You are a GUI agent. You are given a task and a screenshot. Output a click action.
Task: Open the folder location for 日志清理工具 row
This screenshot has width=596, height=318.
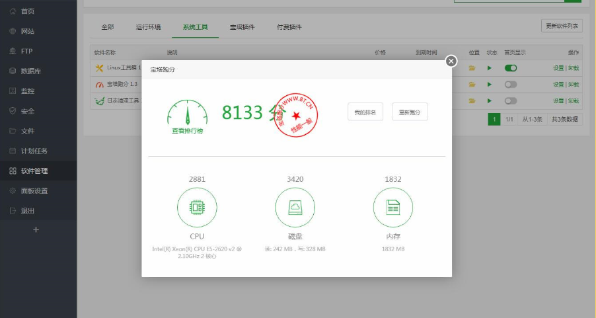472,100
